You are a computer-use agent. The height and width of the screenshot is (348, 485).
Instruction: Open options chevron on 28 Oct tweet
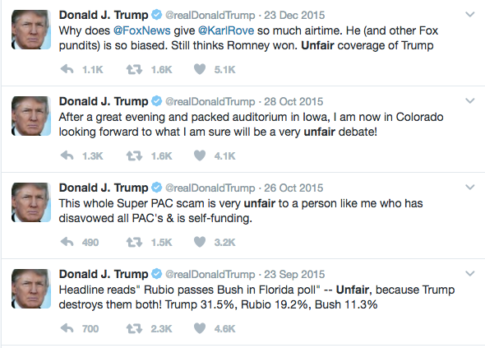point(470,101)
